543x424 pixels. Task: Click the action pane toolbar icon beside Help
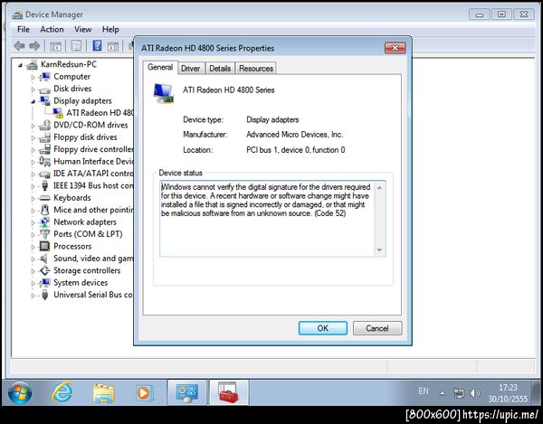(x=113, y=45)
